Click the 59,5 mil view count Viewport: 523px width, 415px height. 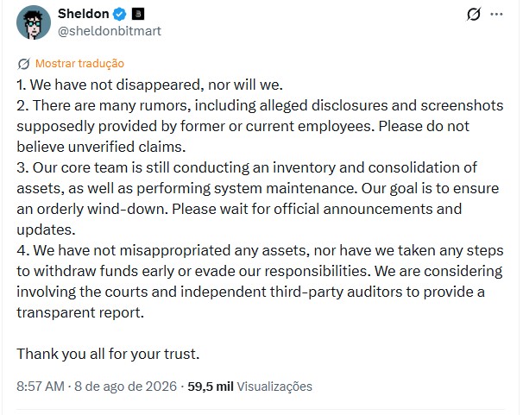211,387
